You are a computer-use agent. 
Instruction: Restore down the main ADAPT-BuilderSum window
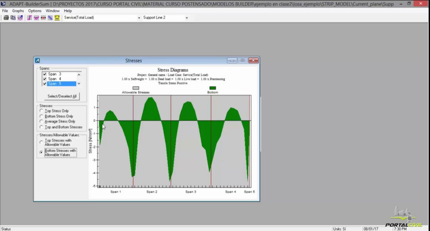coord(409,3)
